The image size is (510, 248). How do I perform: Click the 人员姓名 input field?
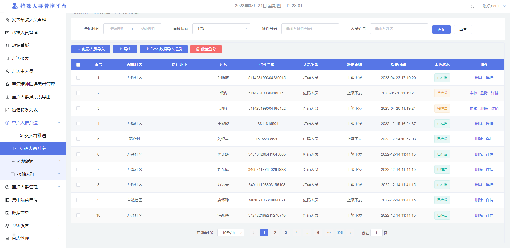point(399,29)
